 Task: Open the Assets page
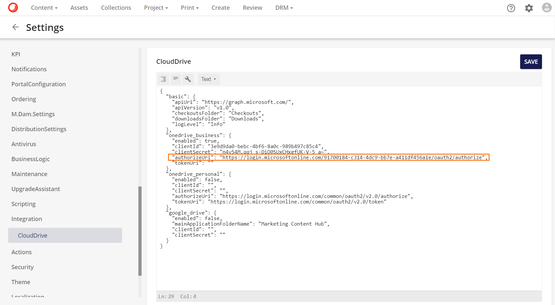(79, 7)
